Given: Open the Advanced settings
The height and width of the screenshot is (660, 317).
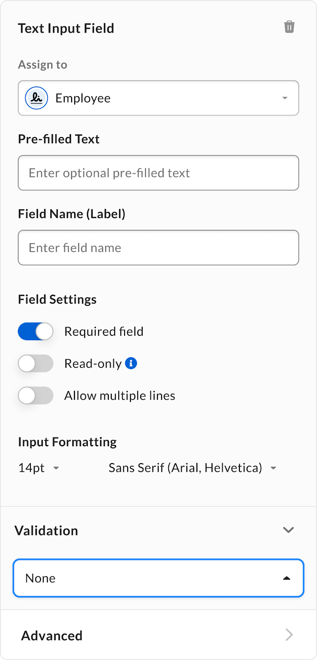Looking at the screenshot, I should click(x=52, y=635).
